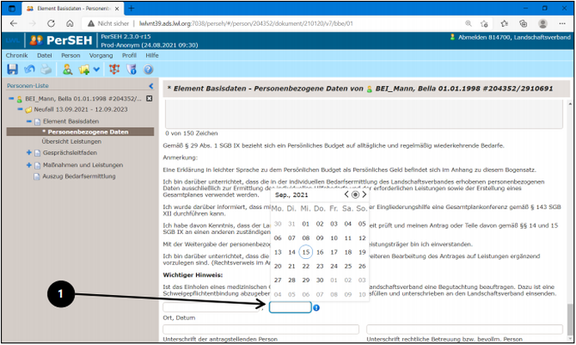Click the date input field
Screen dimensions: 576x345
click(291, 307)
